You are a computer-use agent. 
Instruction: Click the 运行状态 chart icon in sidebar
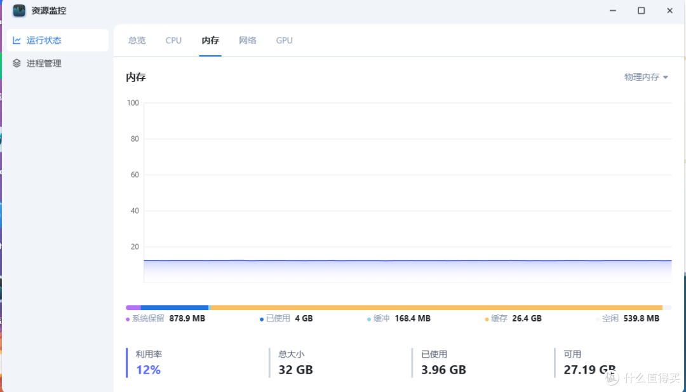coord(17,40)
